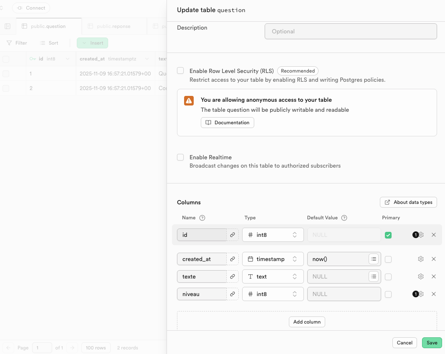Open default value suggestions list for created_at
Viewport: 445px width, 354px height.
(x=374, y=259)
